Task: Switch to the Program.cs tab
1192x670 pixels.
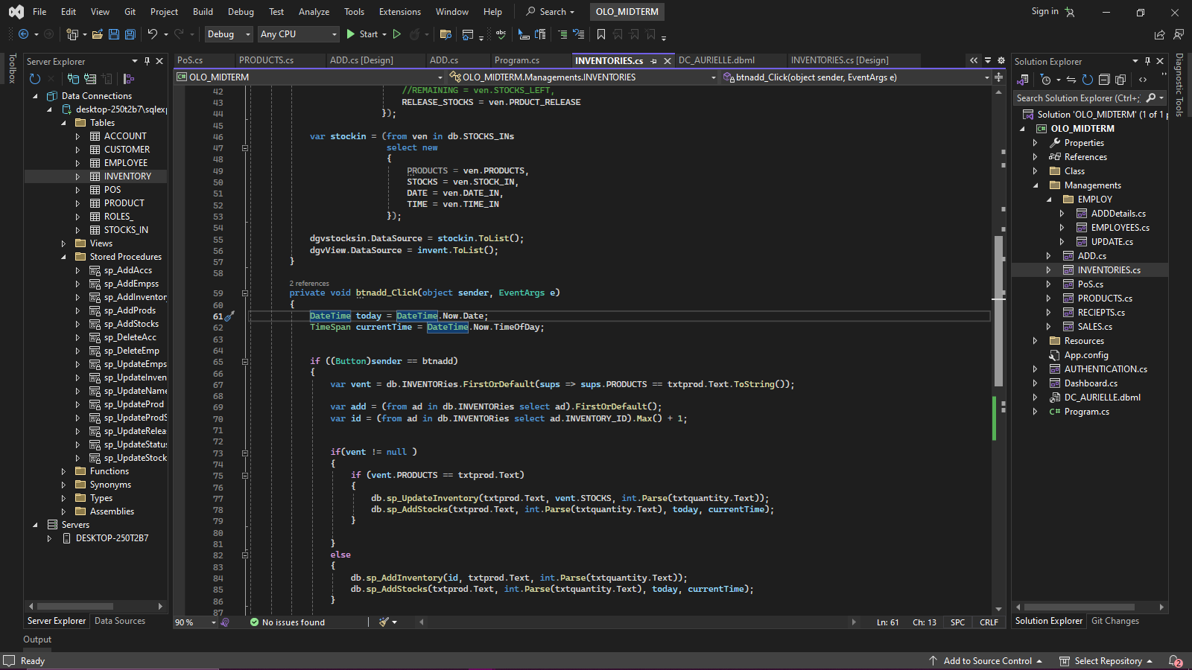Action: pos(516,60)
